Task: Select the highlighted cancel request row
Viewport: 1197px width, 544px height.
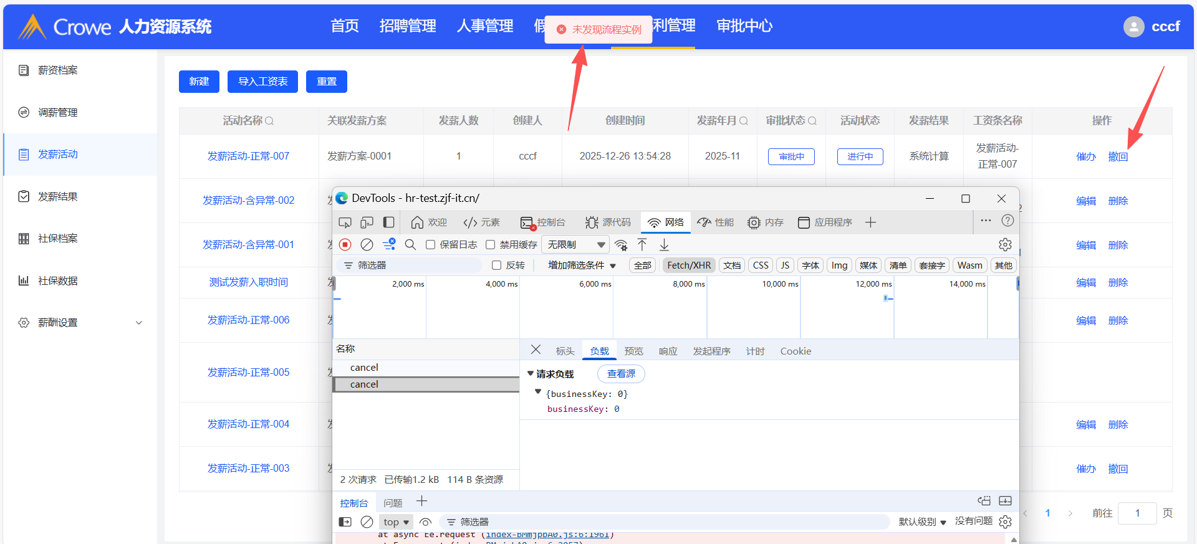Action: pyautogui.click(x=426, y=384)
